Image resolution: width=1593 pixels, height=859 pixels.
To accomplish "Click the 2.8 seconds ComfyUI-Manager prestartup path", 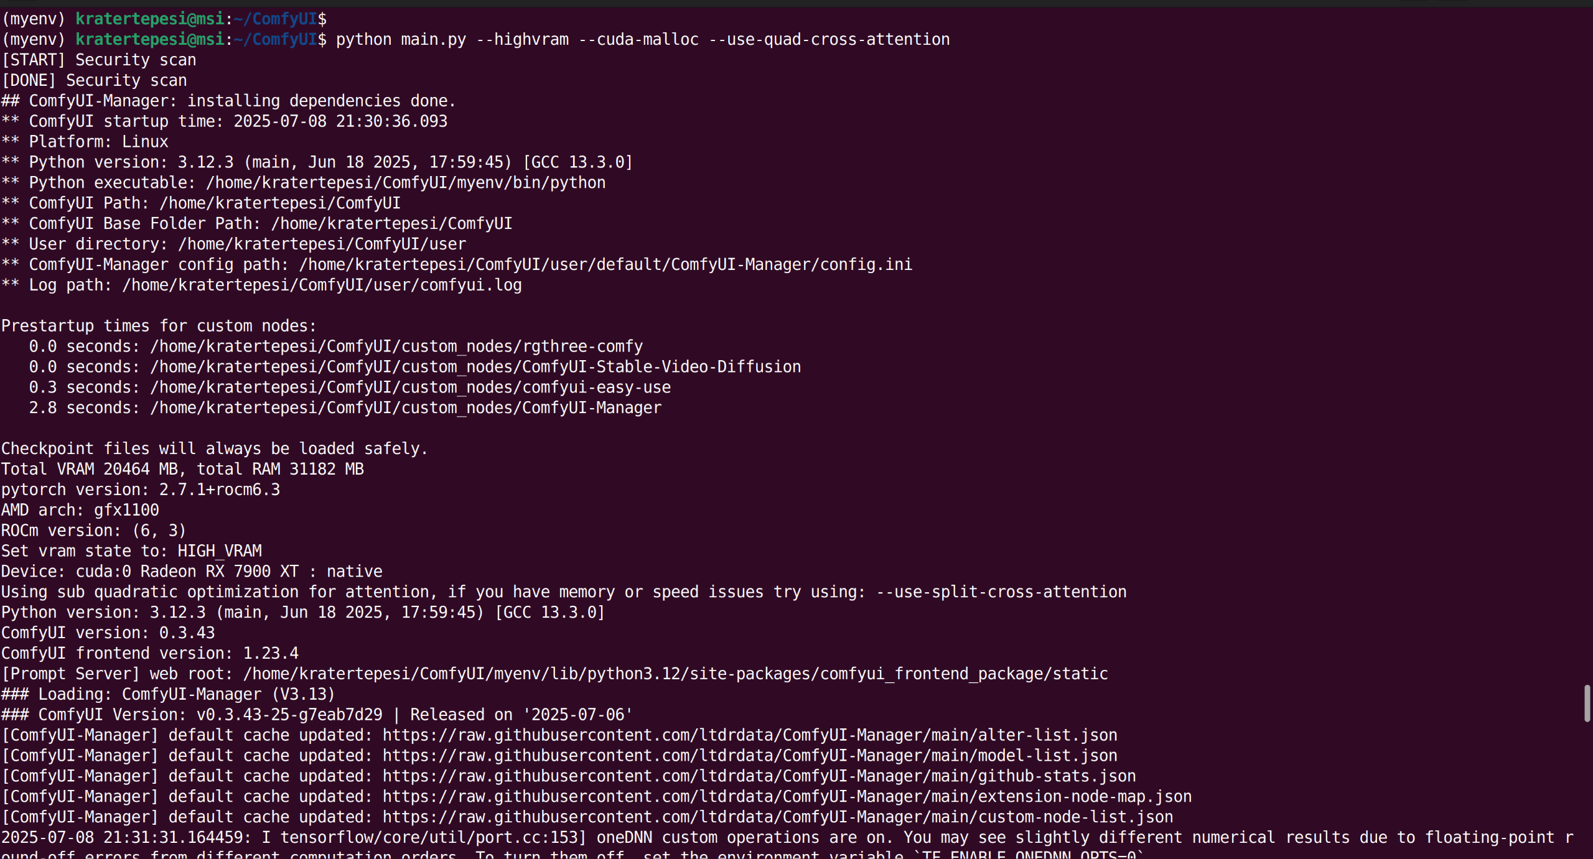I will [406, 408].
